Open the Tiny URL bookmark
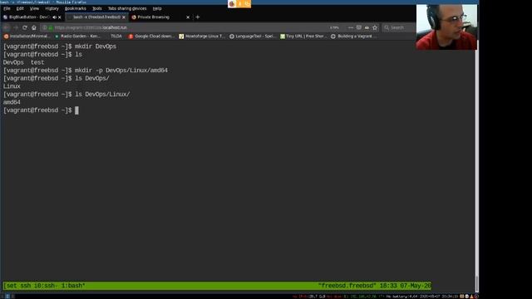 coord(303,37)
